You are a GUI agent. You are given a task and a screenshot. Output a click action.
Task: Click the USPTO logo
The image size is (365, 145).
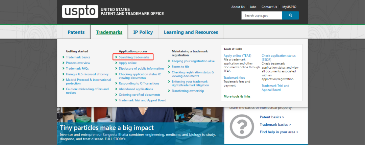(80, 11)
